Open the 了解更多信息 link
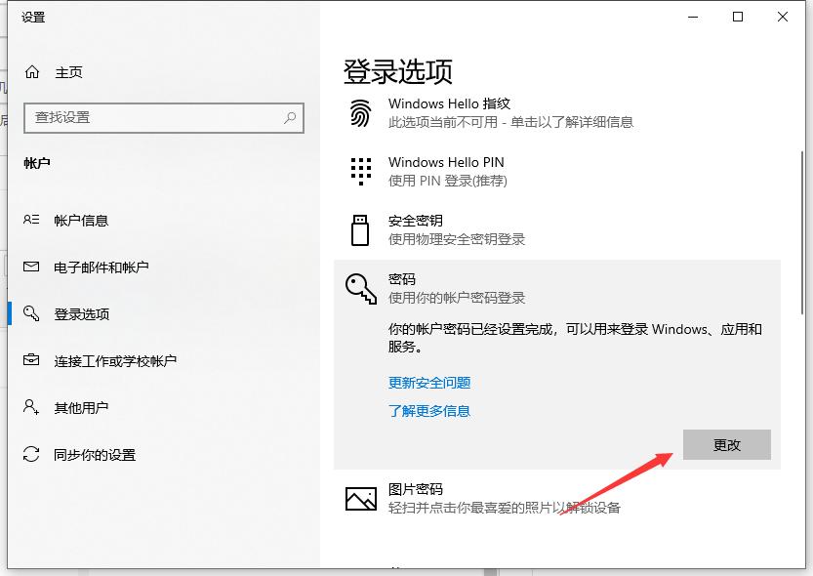The height and width of the screenshot is (576, 813). [x=428, y=411]
